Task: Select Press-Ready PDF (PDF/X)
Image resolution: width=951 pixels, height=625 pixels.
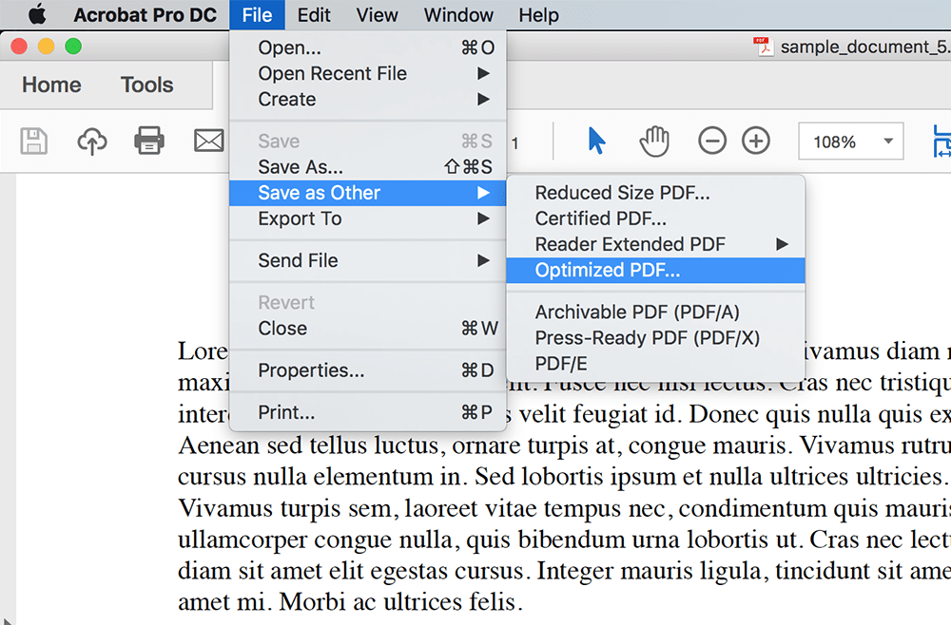Action: [x=655, y=338]
